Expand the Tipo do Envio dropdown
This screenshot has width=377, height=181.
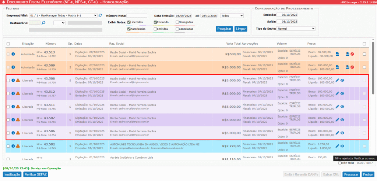(x=296, y=29)
